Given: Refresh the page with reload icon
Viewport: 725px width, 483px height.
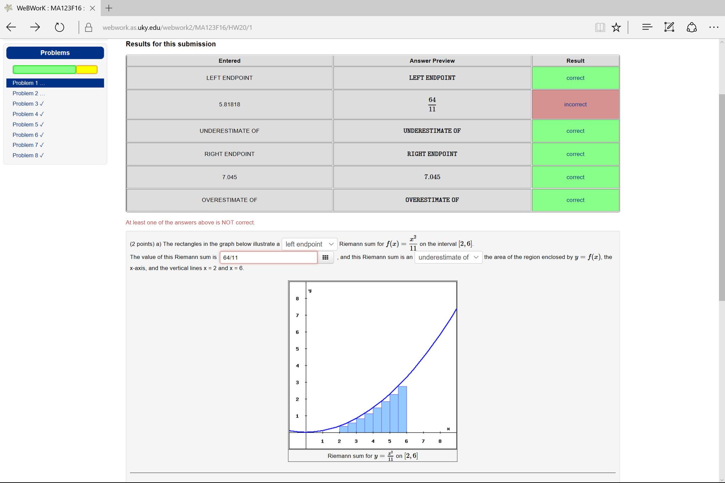Looking at the screenshot, I should [x=59, y=27].
